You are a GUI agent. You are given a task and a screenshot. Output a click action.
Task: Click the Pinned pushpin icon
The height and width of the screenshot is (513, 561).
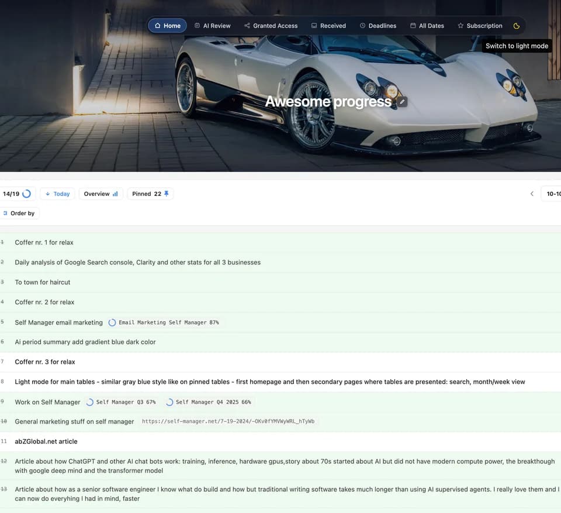pos(167,194)
